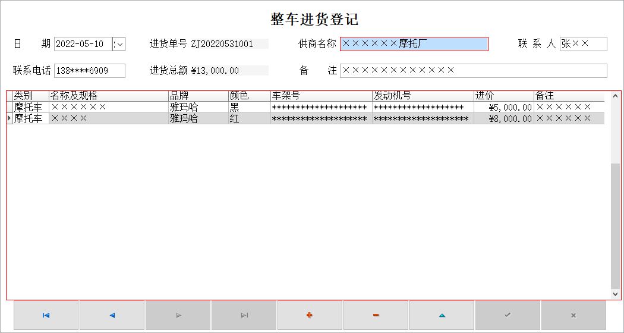
Task: Click the table vertical scrollbar thumb
Action: coord(615,226)
